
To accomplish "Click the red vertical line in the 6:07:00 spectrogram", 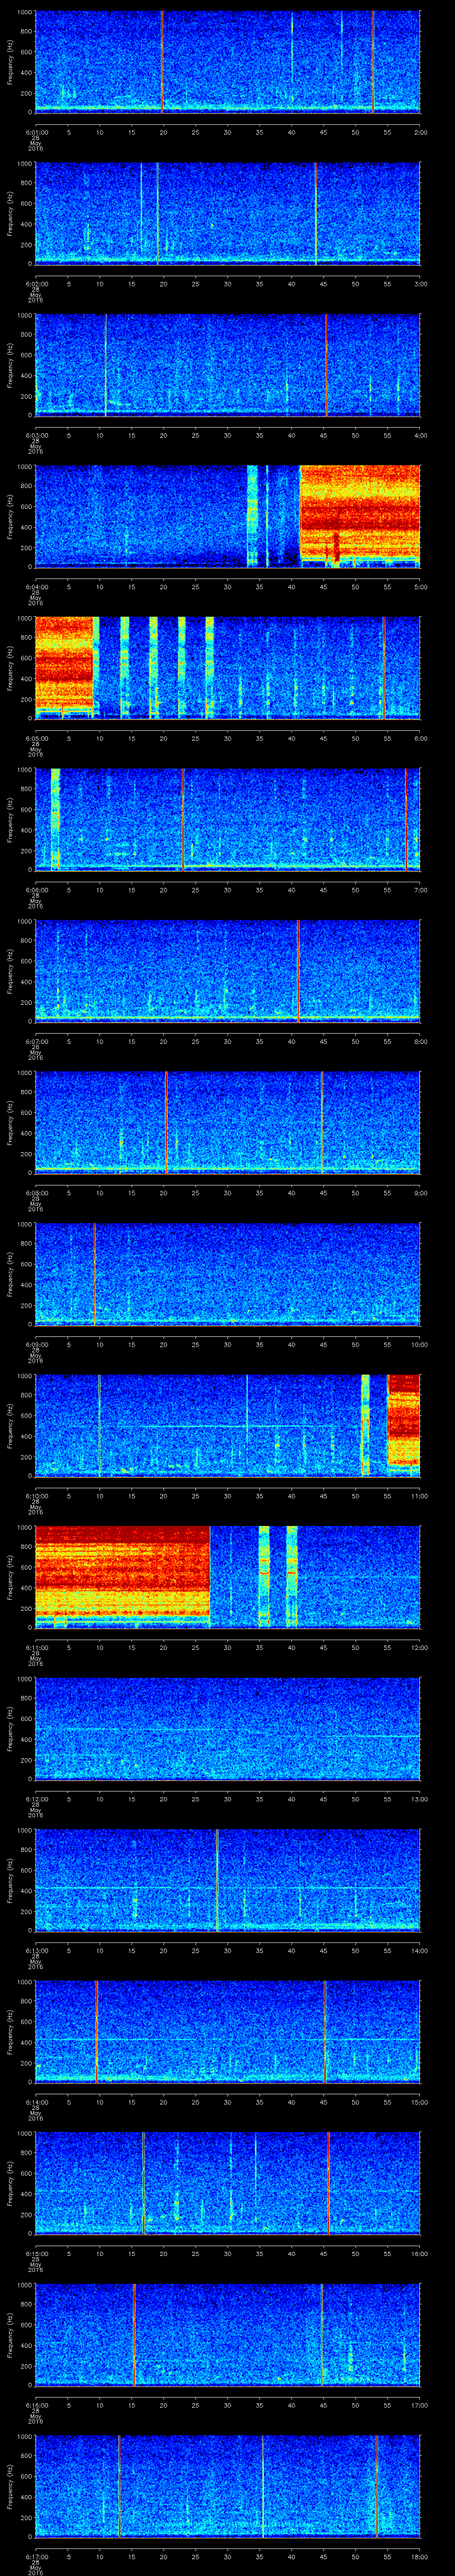I will (298, 970).
